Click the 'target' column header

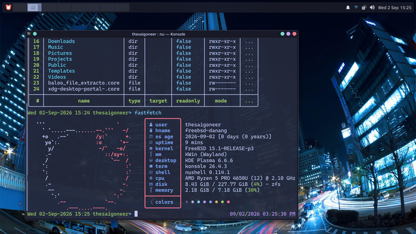click(158, 101)
